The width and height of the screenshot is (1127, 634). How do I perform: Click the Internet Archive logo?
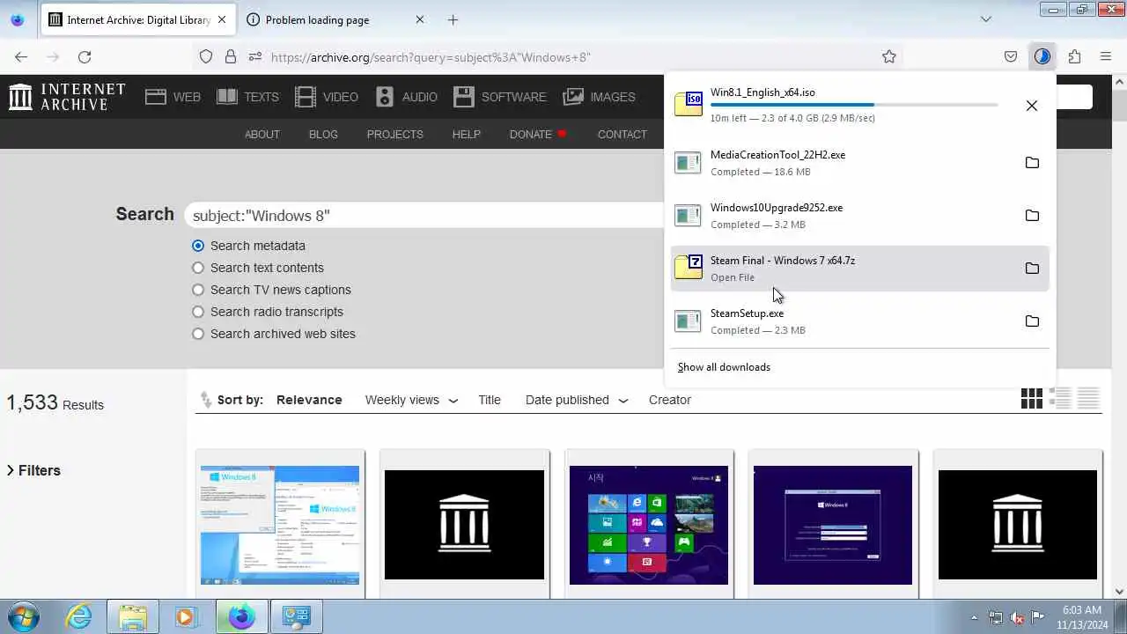click(67, 97)
